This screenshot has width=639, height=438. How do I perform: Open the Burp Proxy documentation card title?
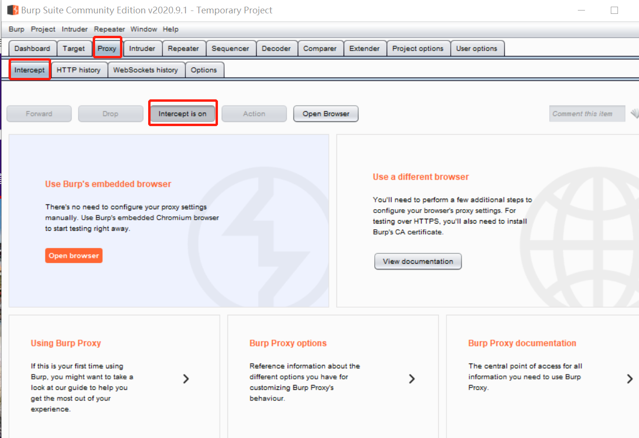point(522,343)
